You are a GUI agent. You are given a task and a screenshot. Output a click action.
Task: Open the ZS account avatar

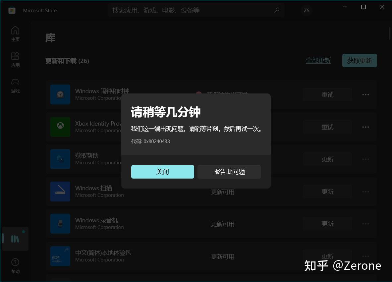click(306, 10)
